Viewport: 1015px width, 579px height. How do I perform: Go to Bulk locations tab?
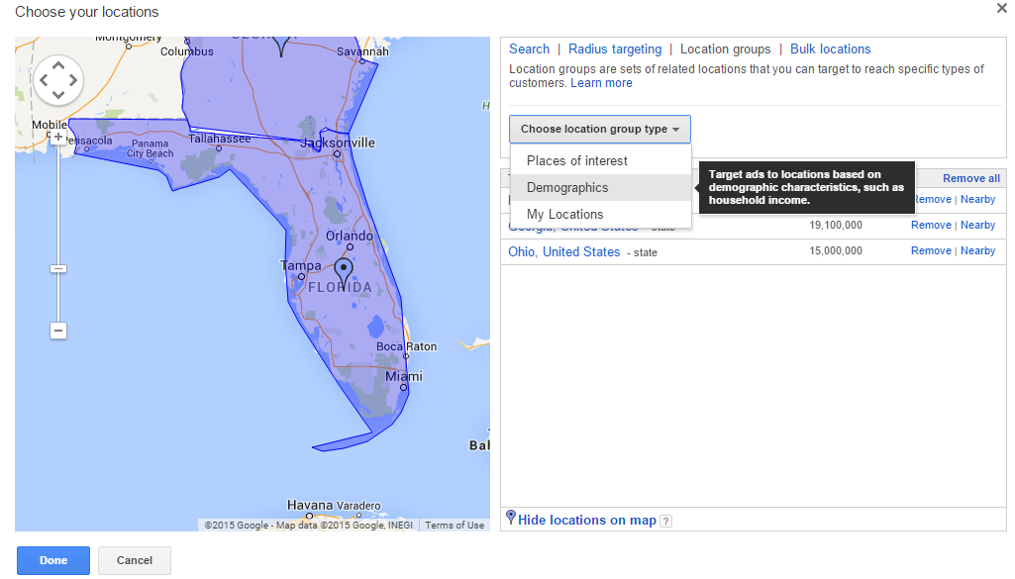(x=831, y=49)
